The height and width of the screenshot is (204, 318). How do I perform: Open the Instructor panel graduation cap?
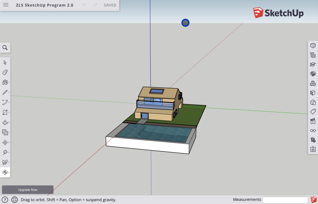point(313,65)
